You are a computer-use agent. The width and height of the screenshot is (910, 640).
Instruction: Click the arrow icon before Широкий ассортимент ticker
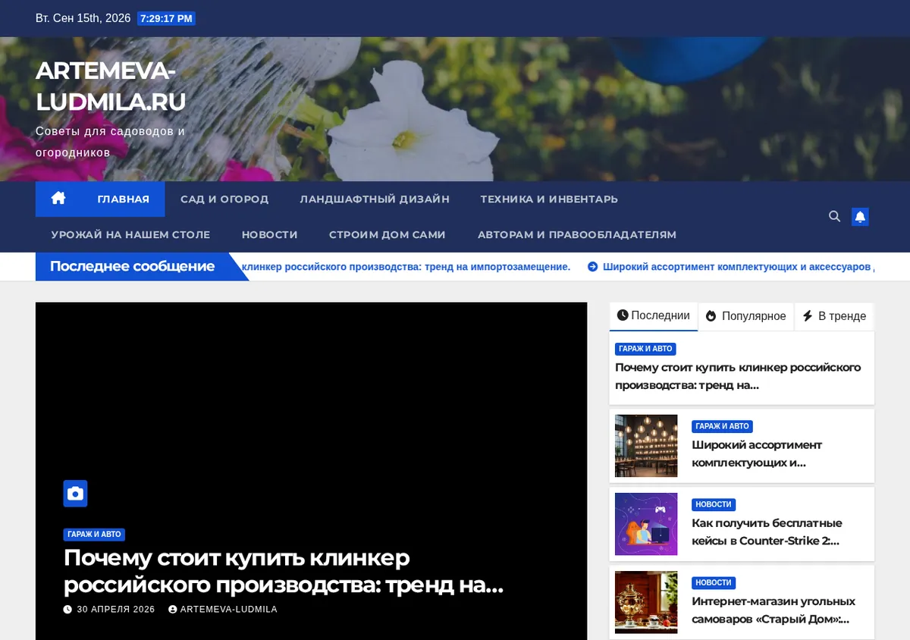(x=593, y=267)
